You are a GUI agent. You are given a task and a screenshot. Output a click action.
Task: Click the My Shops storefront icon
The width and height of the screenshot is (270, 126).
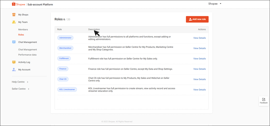coord(14,15)
